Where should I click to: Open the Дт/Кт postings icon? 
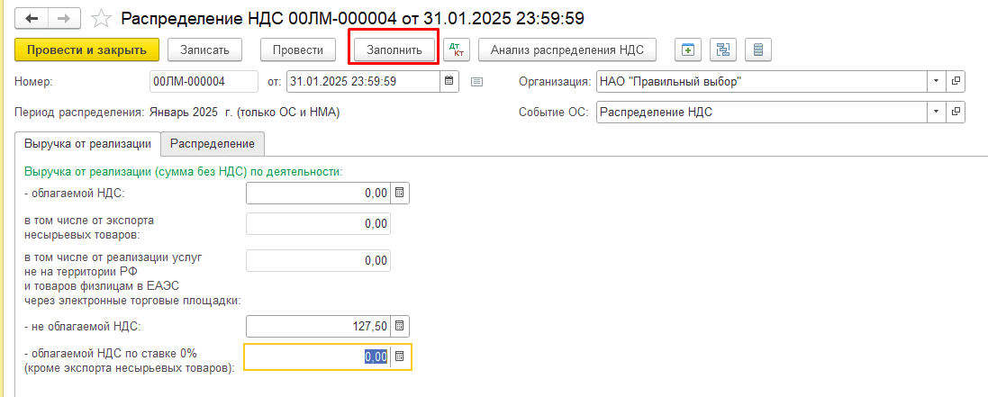pos(457,50)
